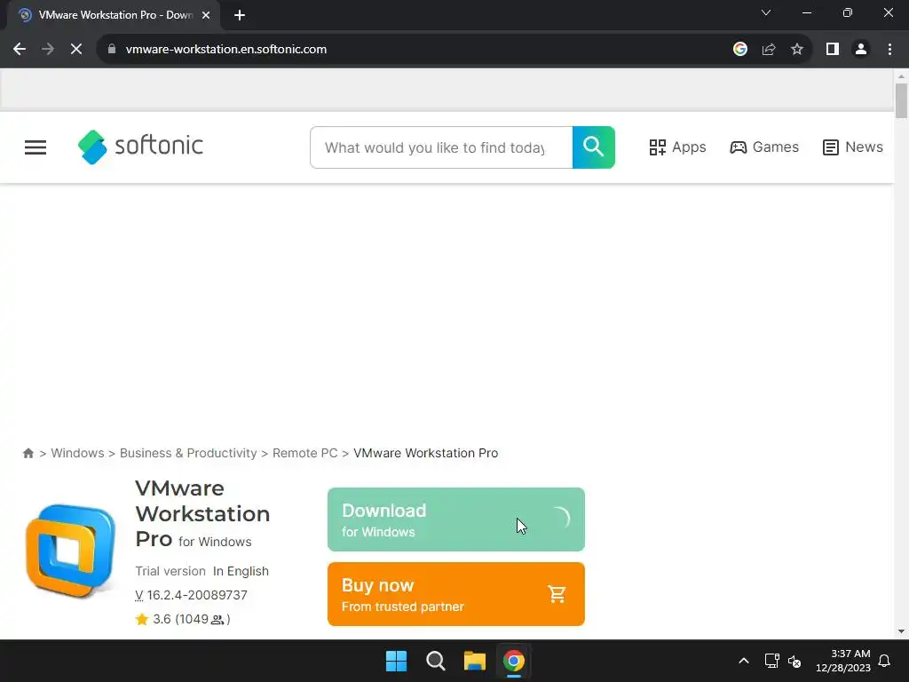Click the Chrome taskbar icon
The width and height of the screenshot is (909, 682).
click(514, 661)
